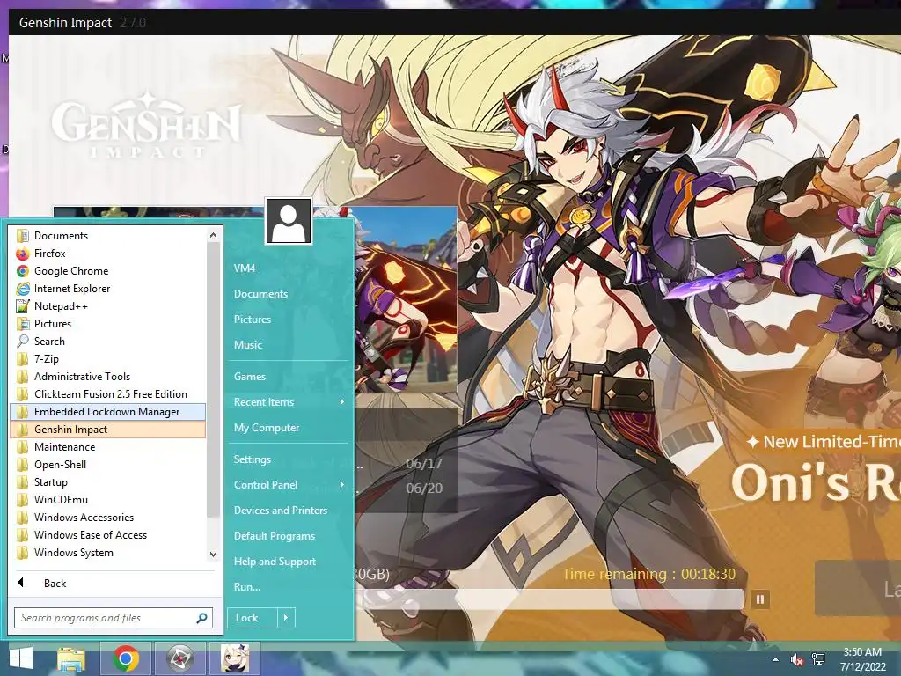Open the Windows Ease of Access folder
The width and height of the screenshot is (901, 676).
108,535
